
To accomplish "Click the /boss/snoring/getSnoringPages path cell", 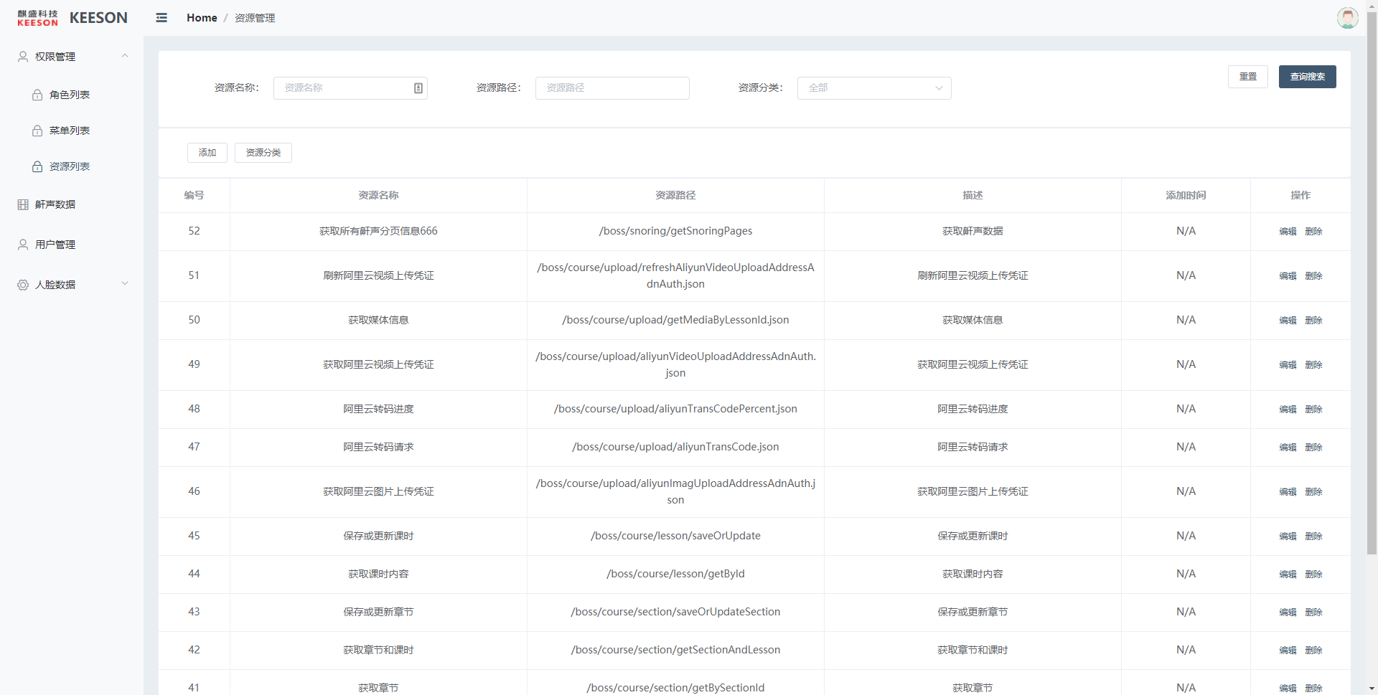I will coord(675,231).
